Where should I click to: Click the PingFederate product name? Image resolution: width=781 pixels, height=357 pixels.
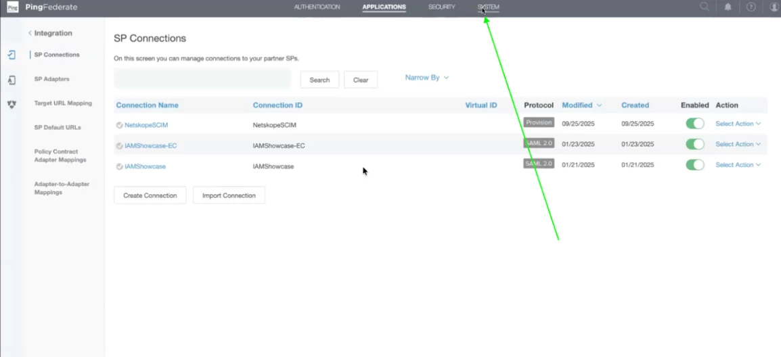point(51,7)
